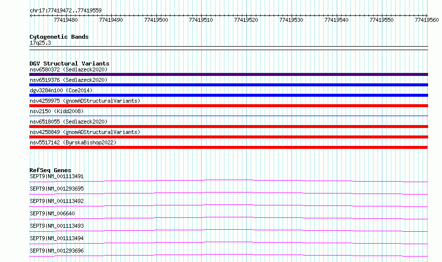Click the blue dgv3284n100 variant bar
Screen dimensions: 442x262
click(x=228, y=95)
